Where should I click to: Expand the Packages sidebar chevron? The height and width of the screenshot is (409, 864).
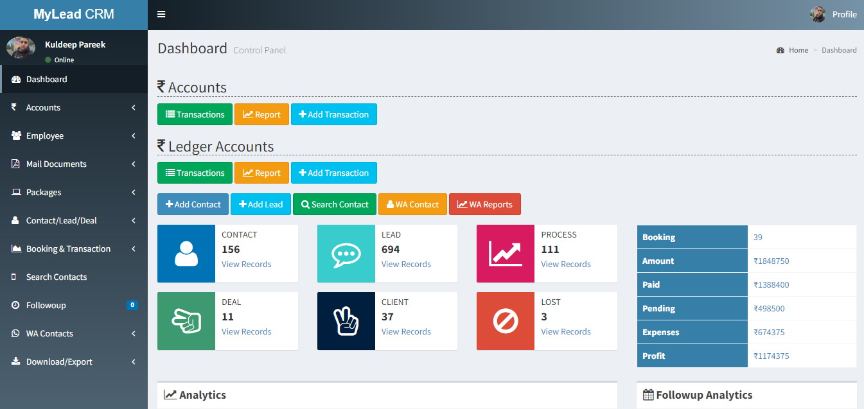134,193
